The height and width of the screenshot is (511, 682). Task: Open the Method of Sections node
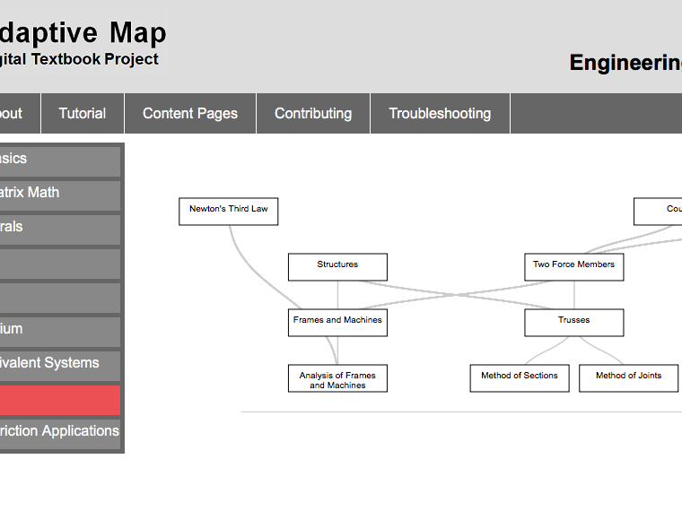(x=520, y=378)
